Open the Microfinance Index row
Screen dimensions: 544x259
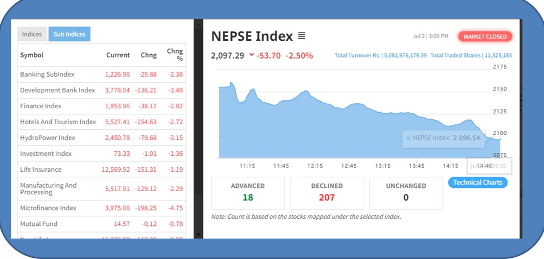48,208
